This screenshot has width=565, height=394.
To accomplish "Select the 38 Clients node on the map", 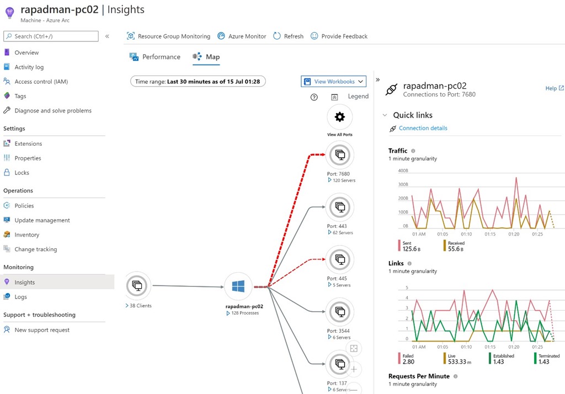I will (138, 286).
